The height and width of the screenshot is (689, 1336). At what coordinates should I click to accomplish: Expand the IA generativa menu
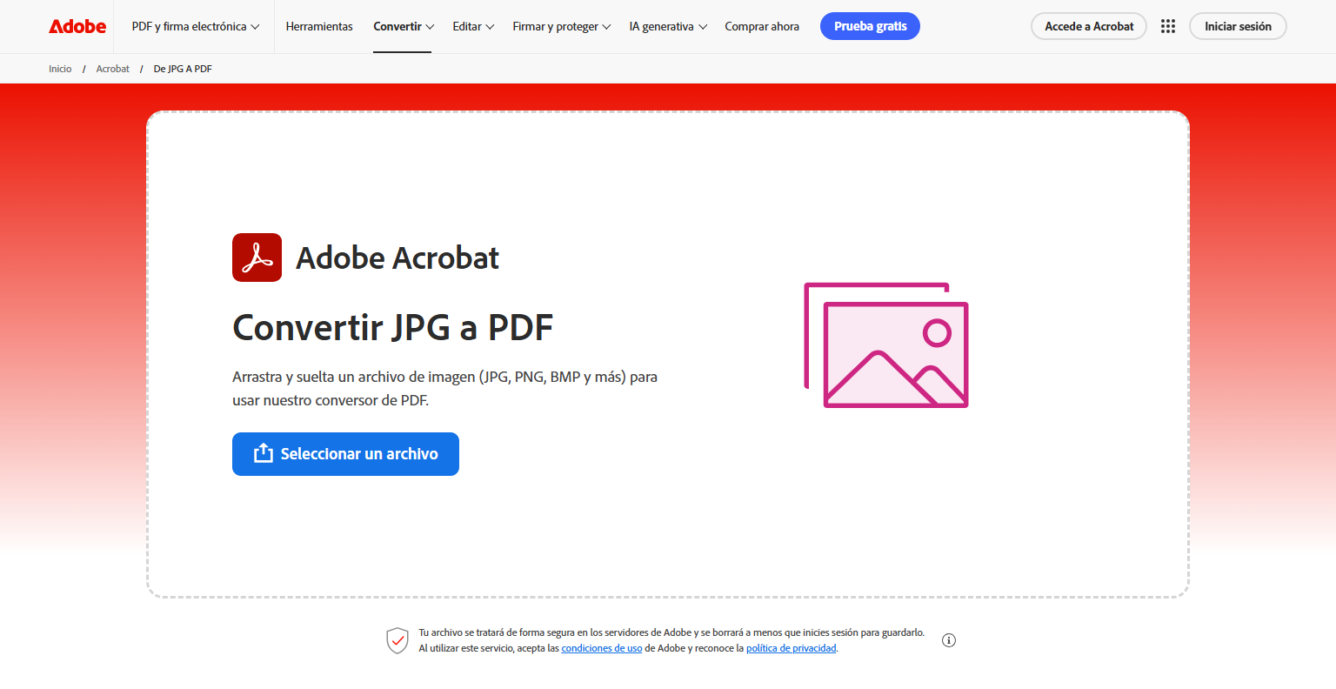point(668,26)
